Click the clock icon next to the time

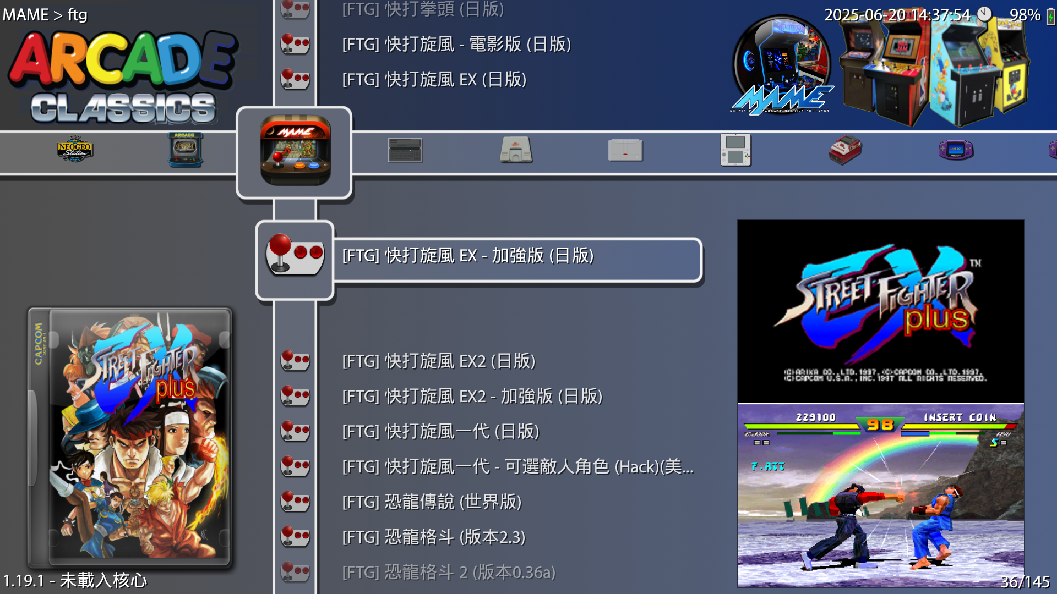[x=984, y=14]
